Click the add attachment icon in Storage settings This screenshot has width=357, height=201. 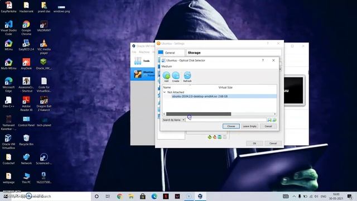coord(219,137)
